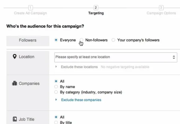Choose By category (industry, company size)
Image resolution: width=180 pixels, height=124 pixels.
pos(56,92)
